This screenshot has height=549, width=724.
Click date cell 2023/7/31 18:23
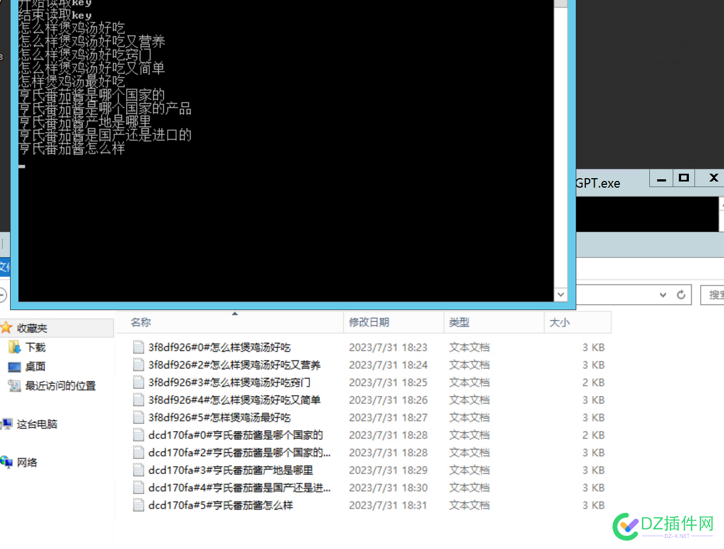point(388,347)
